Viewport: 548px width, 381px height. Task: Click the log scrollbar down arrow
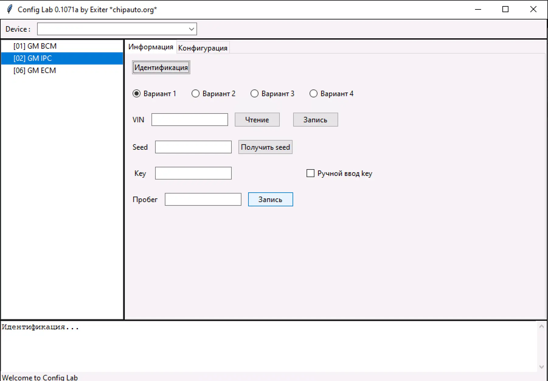tap(541, 367)
